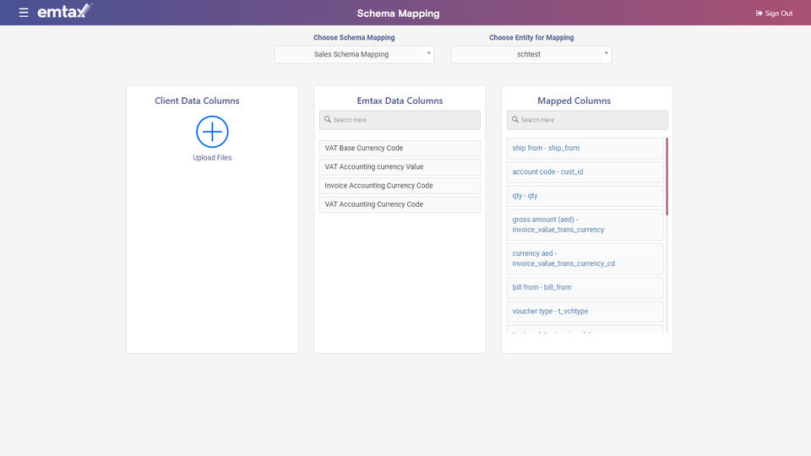
Task: Select mapped column account code - cust_id
Action: [585, 172]
